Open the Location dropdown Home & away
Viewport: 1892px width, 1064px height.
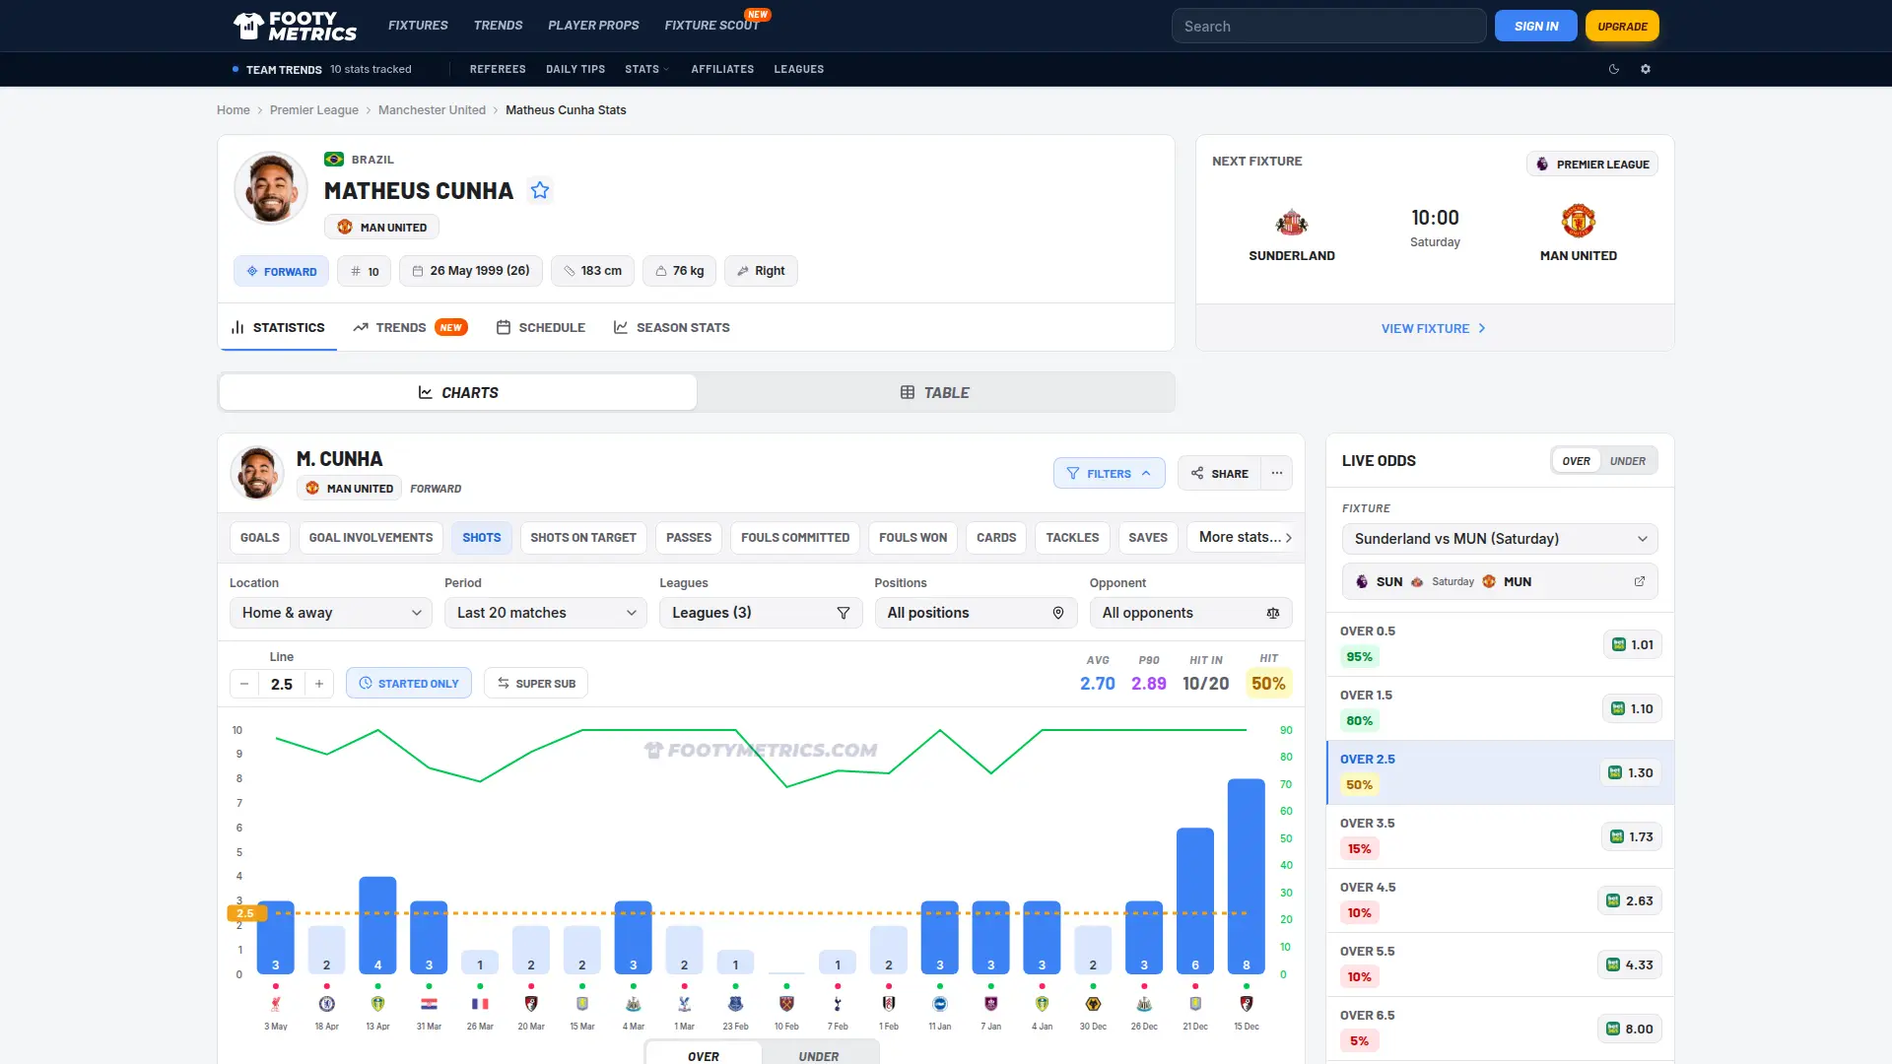(x=331, y=613)
